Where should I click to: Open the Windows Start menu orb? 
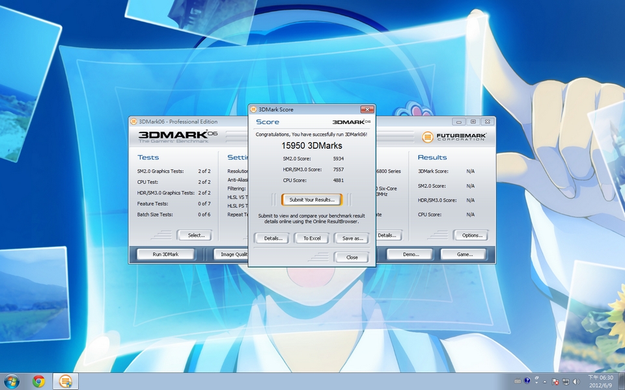point(11,382)
